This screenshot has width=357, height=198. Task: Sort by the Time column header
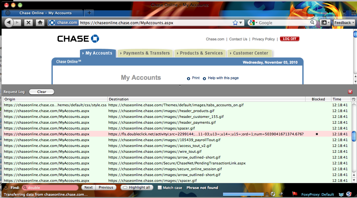pyautogui.click(x=341, y=99)
